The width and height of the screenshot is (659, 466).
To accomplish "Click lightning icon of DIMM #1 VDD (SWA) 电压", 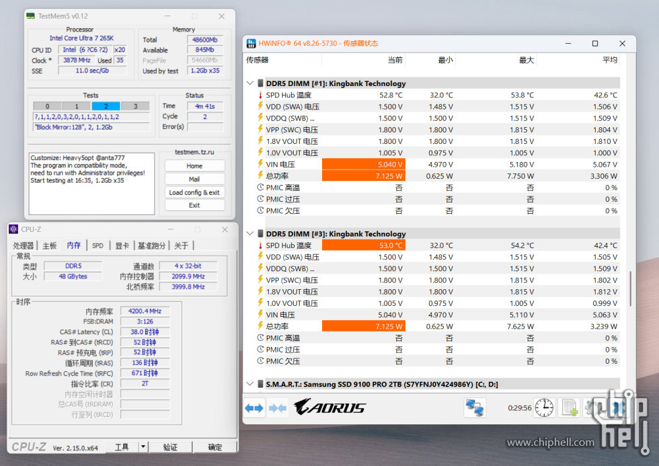I will click(x=261, y=106).
